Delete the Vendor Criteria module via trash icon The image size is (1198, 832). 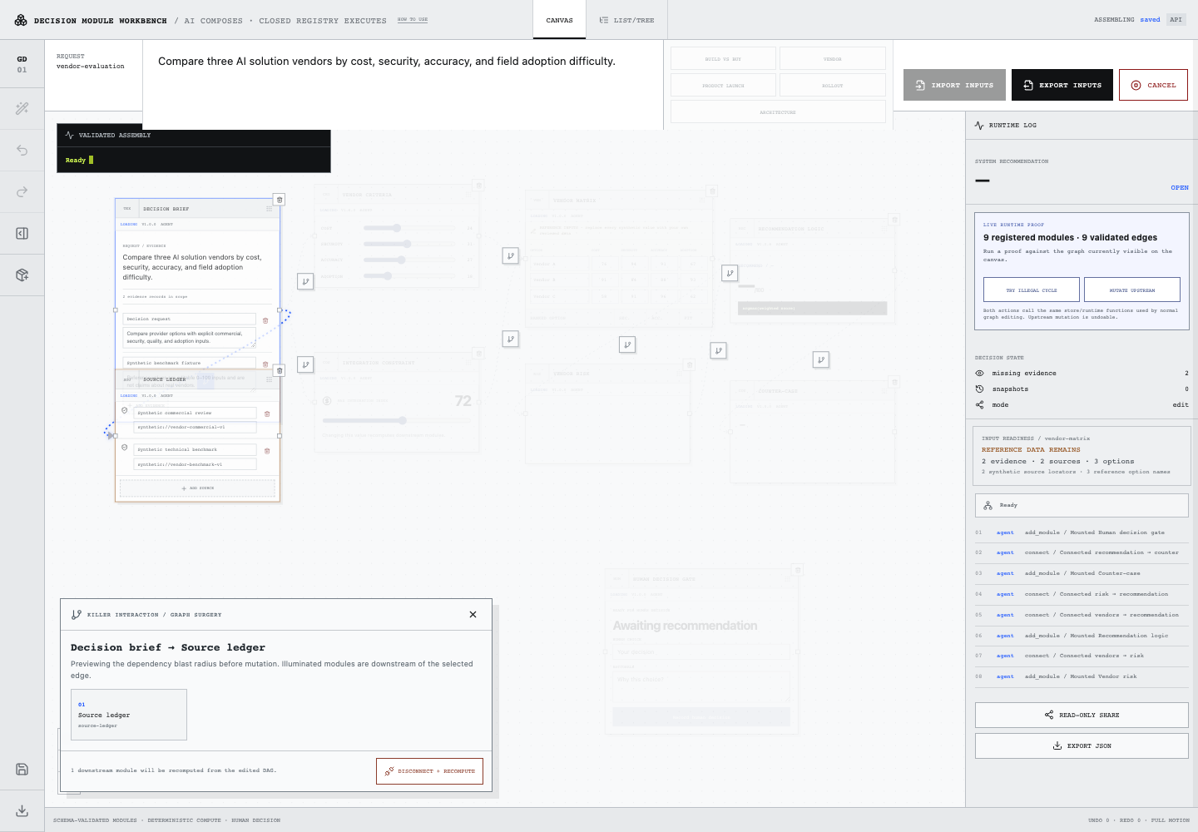478,185
